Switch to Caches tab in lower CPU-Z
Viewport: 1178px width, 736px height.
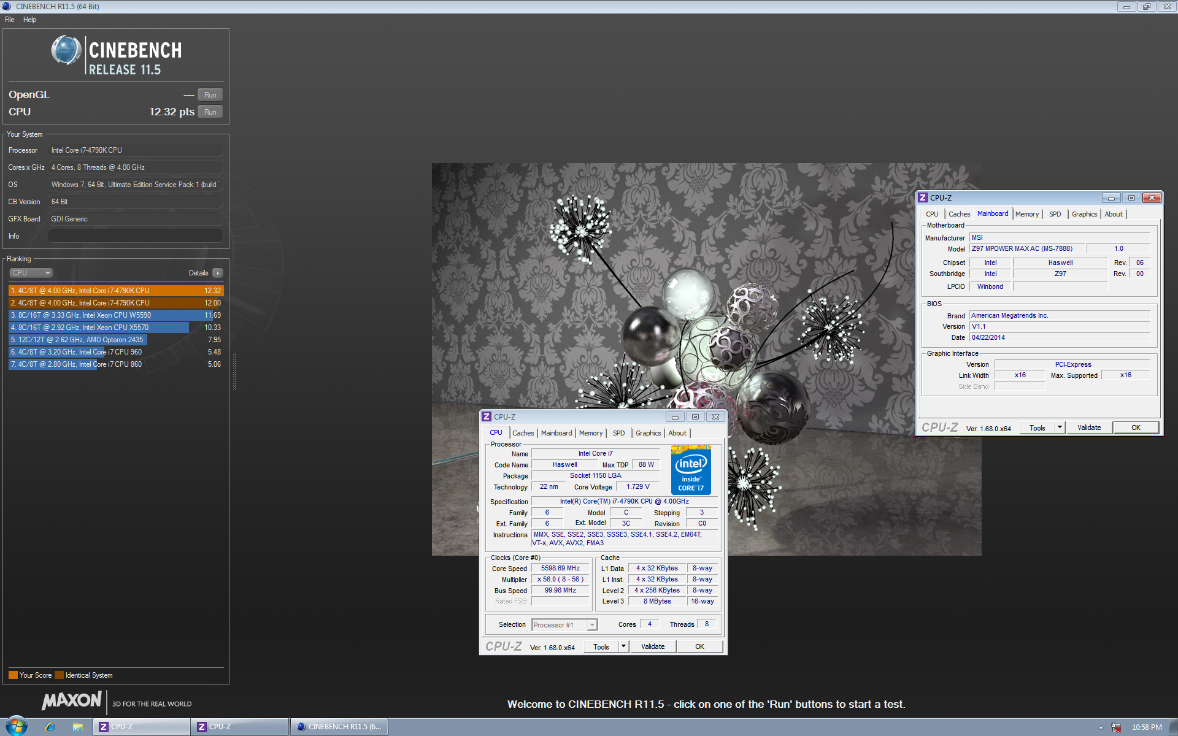pyautogui.click(x=523, y=433)
